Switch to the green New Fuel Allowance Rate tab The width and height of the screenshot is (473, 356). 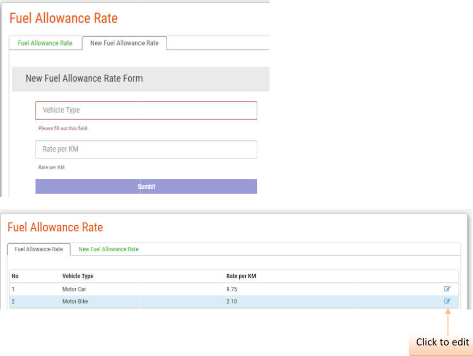(x=109, y=249)
